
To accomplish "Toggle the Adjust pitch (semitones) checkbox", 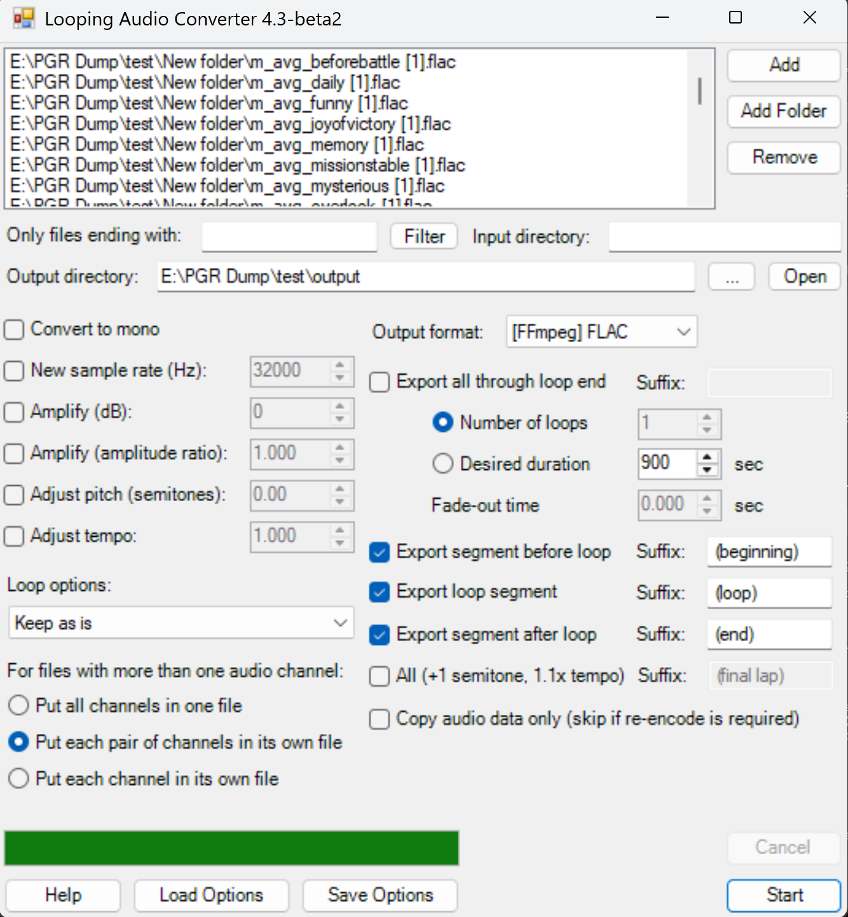I will [14, 495].
